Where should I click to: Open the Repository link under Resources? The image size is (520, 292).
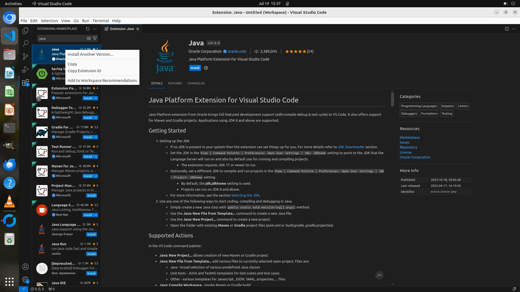coord(408,147)
